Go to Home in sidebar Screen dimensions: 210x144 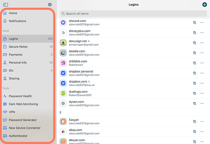(x=27, y=13)
